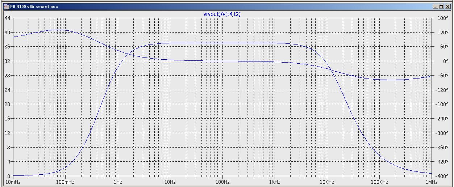The image size is (454, 187).
Task: Click the 40 value on left axis
Action: click(x=7, y=33)
